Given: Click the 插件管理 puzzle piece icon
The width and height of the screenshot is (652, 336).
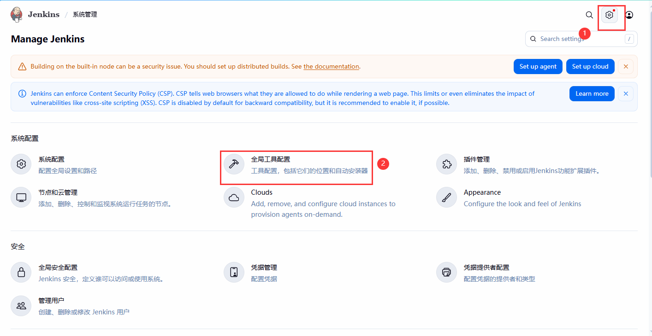Looking at the screenshot, I should click(446, 164).
